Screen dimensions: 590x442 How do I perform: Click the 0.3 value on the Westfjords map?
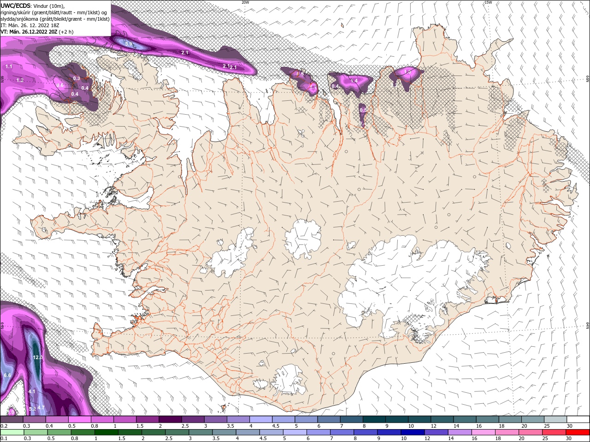pos(77,78)
